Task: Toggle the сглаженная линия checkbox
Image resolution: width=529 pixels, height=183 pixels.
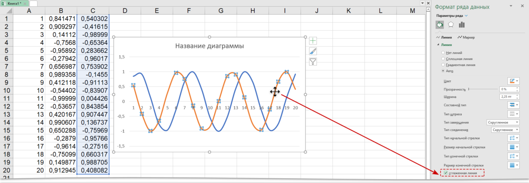Action: (446, 173)
